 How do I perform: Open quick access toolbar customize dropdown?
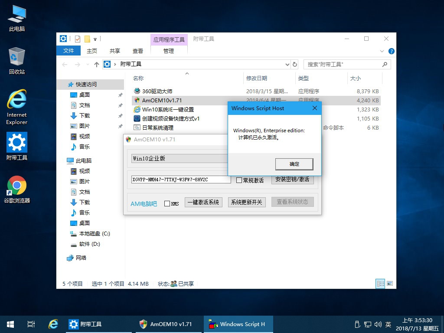[x=95, y=39]
